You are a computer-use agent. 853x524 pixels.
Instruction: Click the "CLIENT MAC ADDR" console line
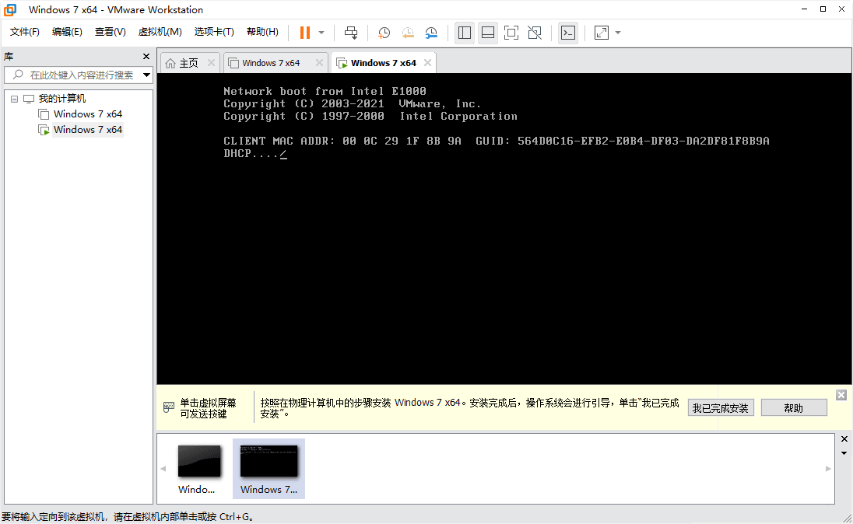[496, 141]
